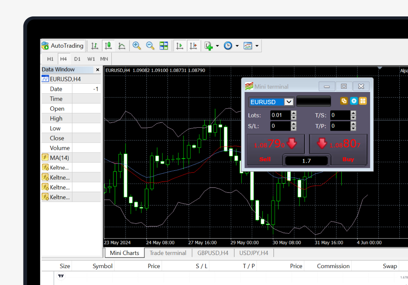408x285 pixels.
Task: Click the Lots input field
Action: tap(280, 115)
